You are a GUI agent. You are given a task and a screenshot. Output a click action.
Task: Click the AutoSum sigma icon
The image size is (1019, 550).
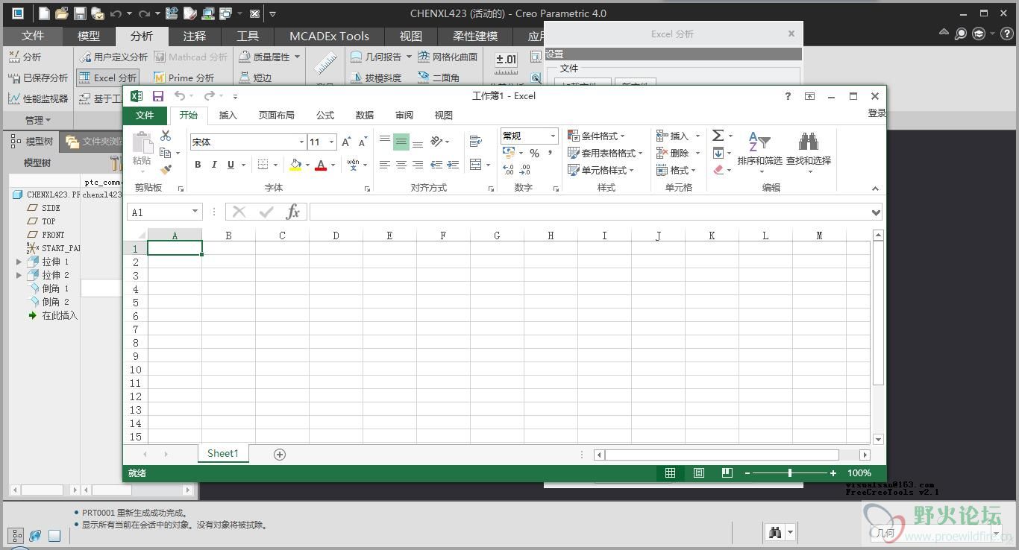tap(718, 136)
